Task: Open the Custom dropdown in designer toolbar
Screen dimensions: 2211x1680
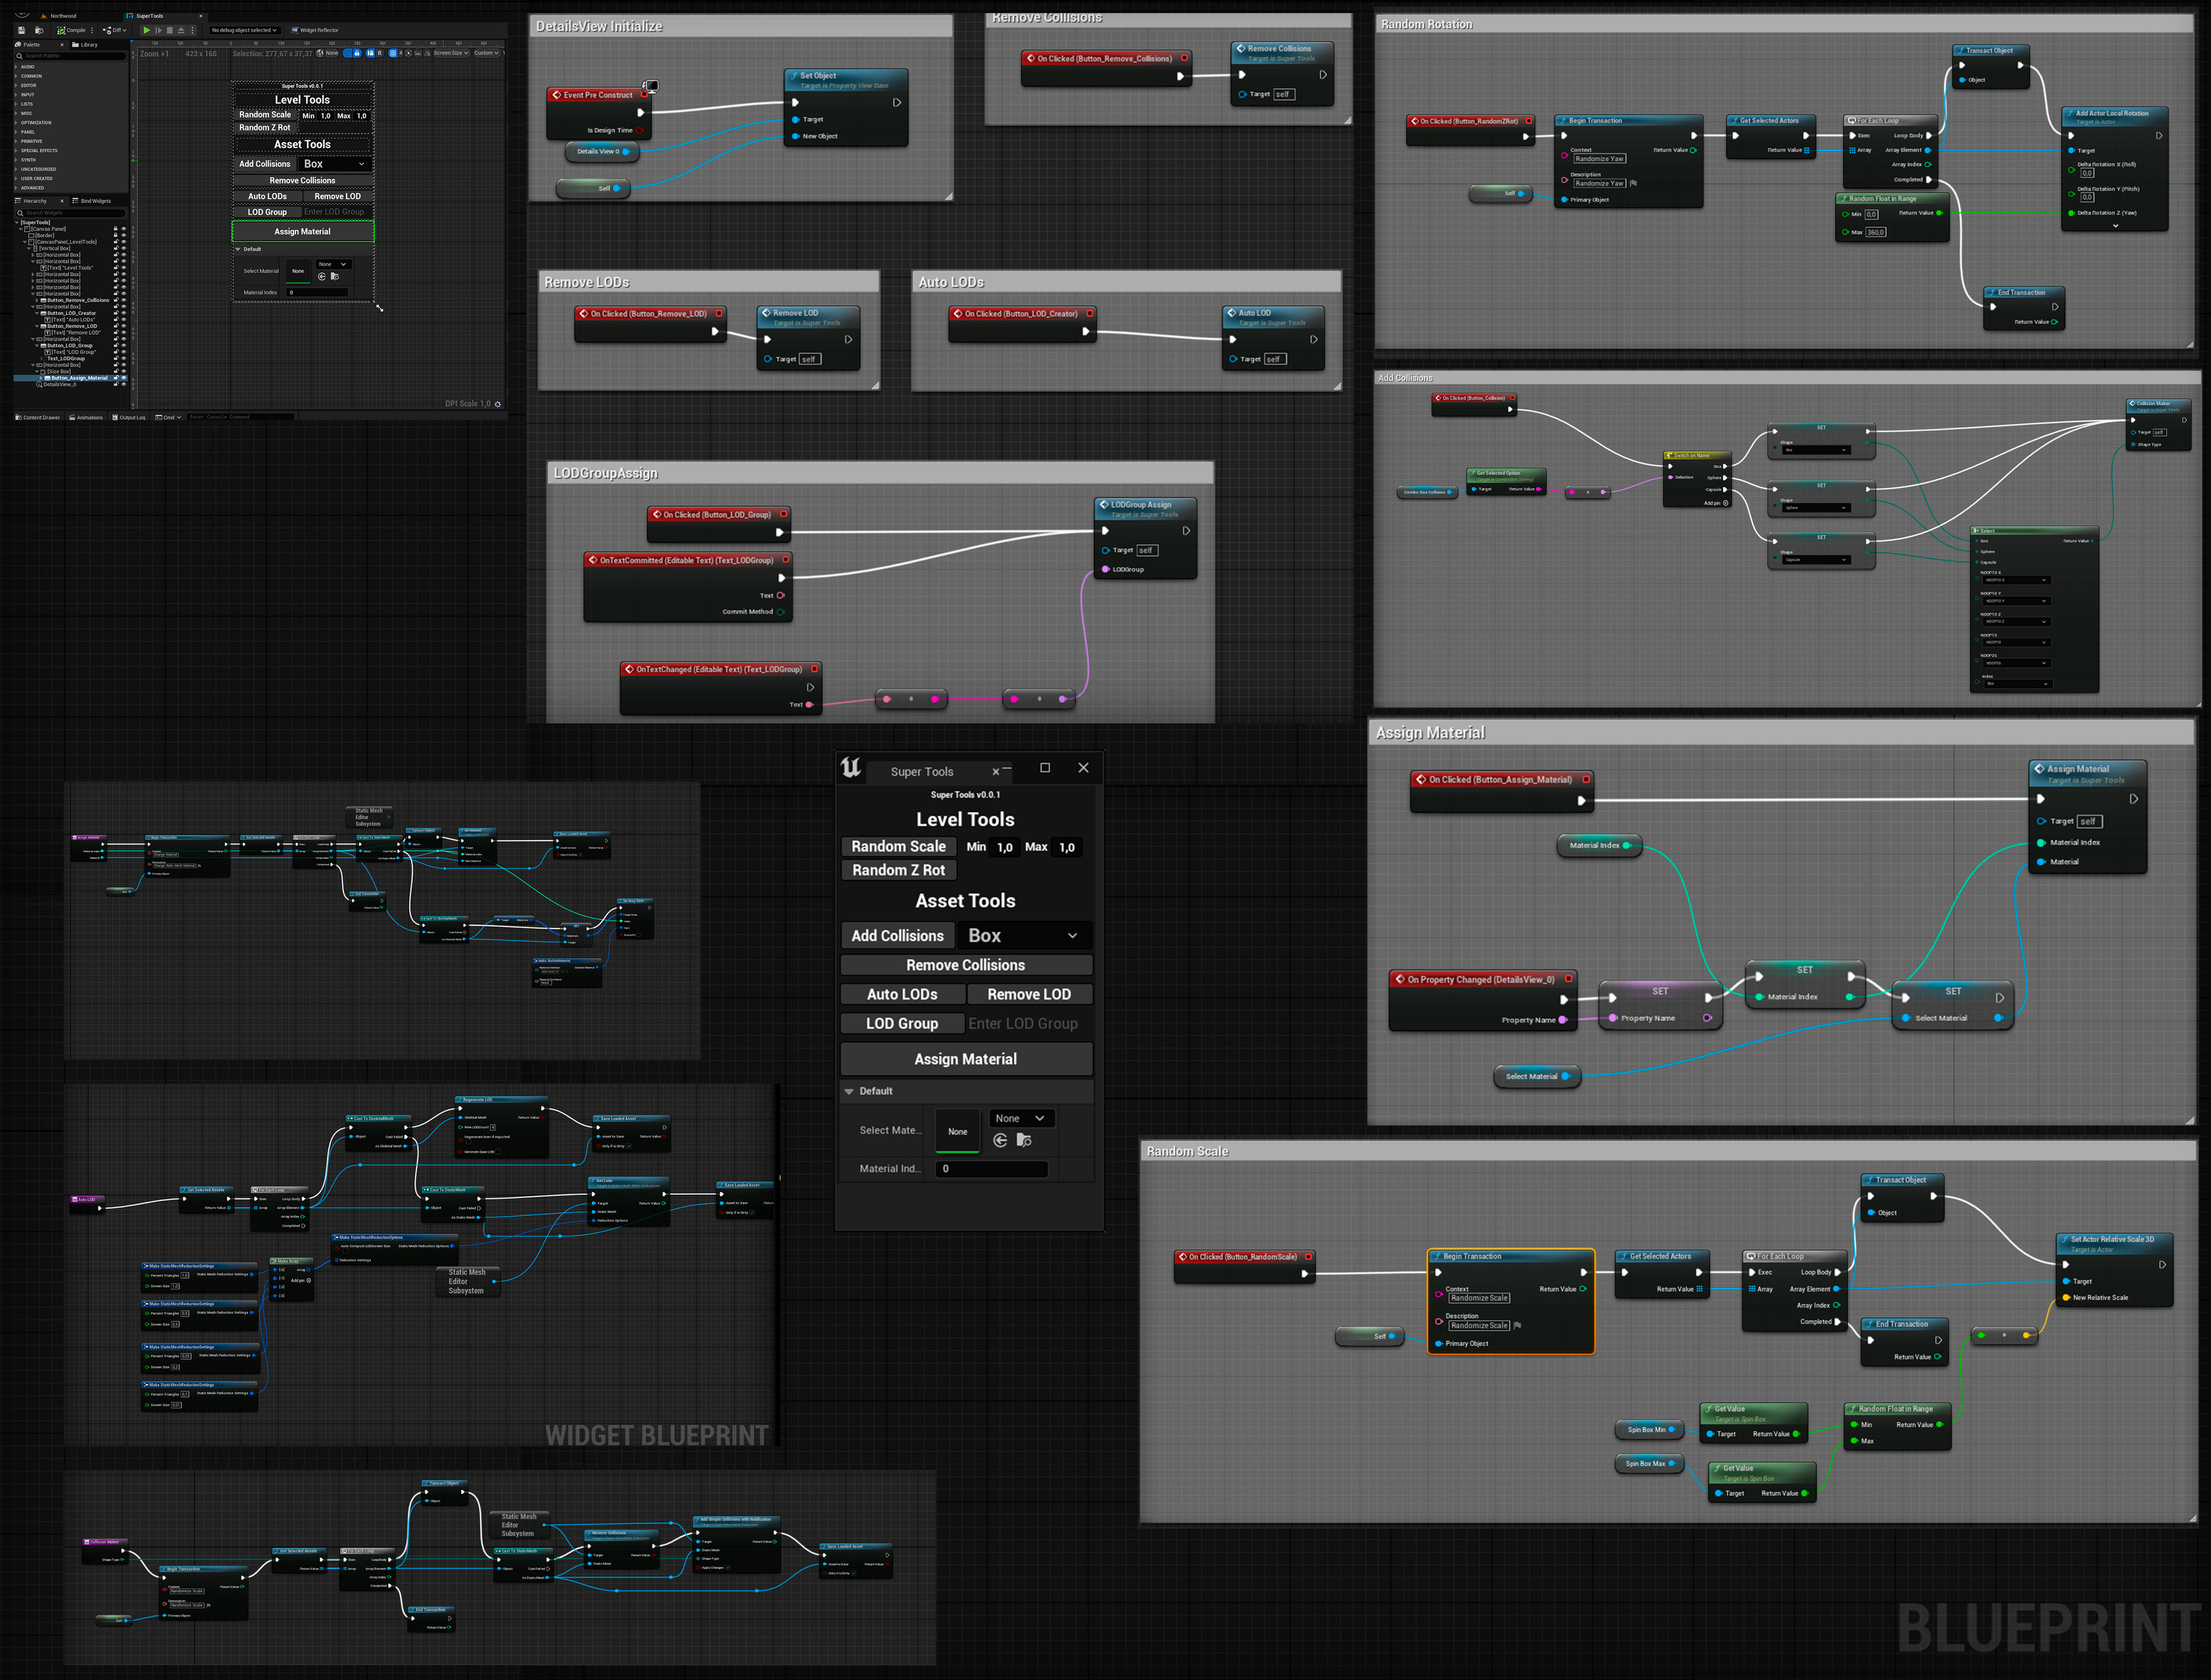Action: pyautogui.click(x=486, y=53)
